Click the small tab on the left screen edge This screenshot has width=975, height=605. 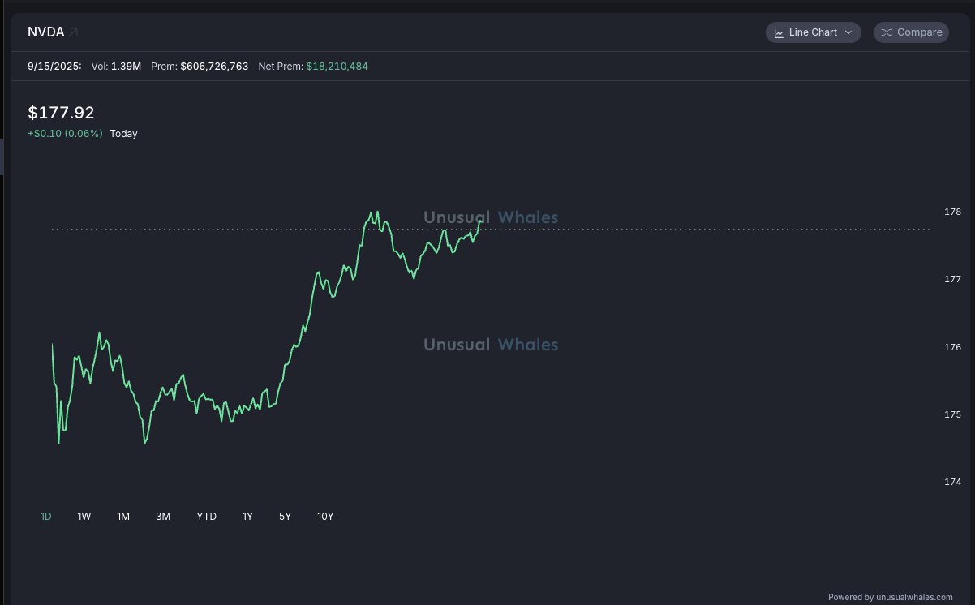click(2, 157)
